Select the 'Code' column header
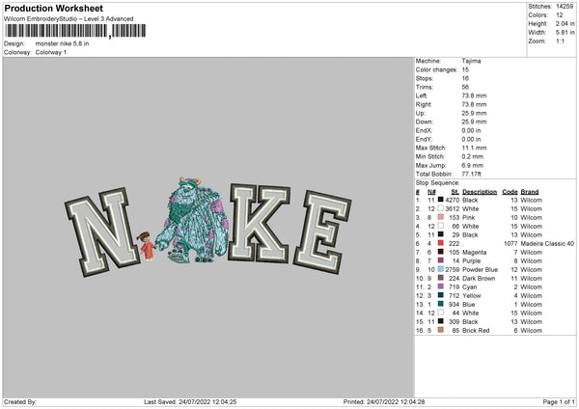The height and width of the screenshot is (409, 579). click(x=510, y=192)
